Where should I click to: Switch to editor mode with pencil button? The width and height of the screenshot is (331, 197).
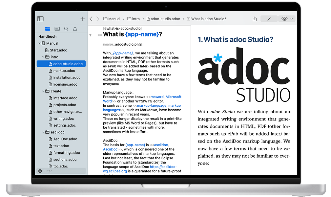269,19
